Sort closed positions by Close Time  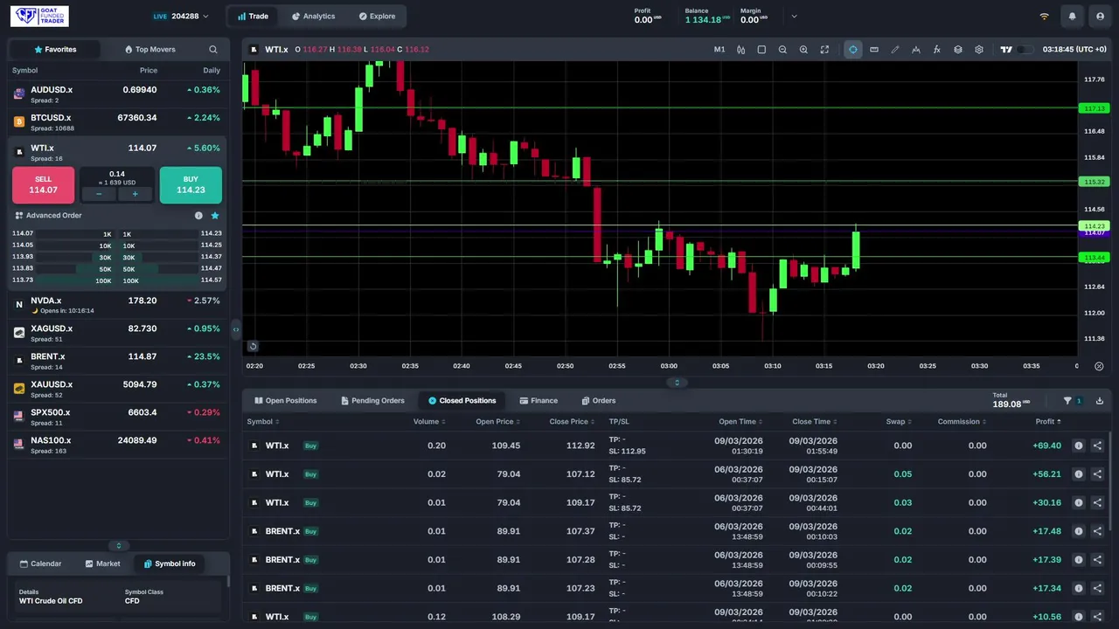[x=814, y=422]
